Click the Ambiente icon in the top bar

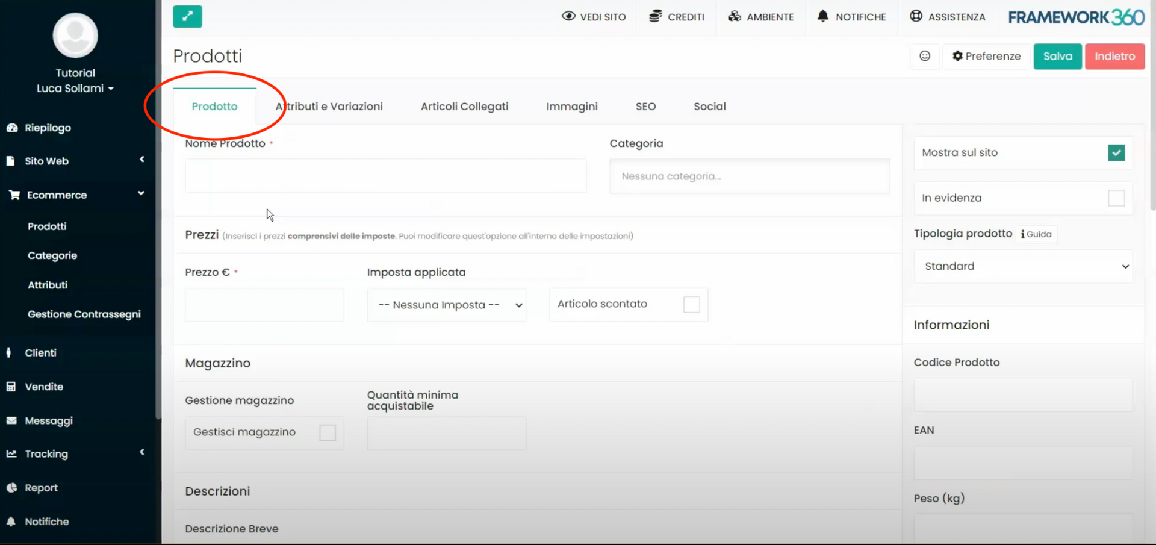[735, 16]
